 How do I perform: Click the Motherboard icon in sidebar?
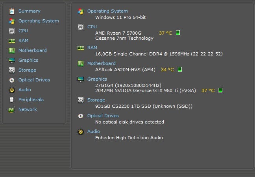(x=11, y=50)
